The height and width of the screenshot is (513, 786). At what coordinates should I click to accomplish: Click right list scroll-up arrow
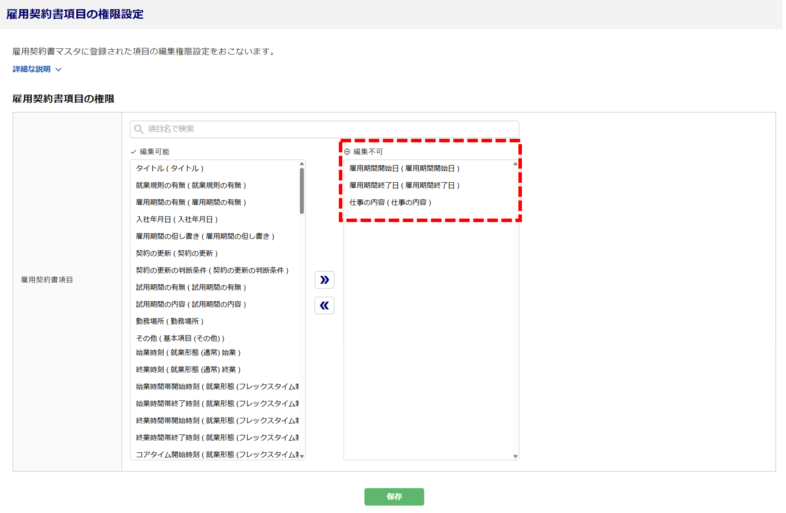coord(515,164)
